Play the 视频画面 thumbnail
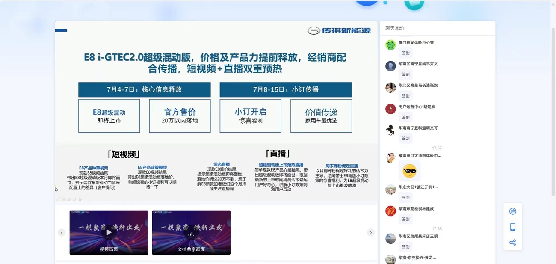The height and width of the screenshot is (264, 556). (x=109, y=232)
